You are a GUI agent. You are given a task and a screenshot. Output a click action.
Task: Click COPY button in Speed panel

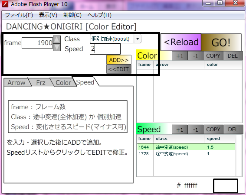pos(213,130)
